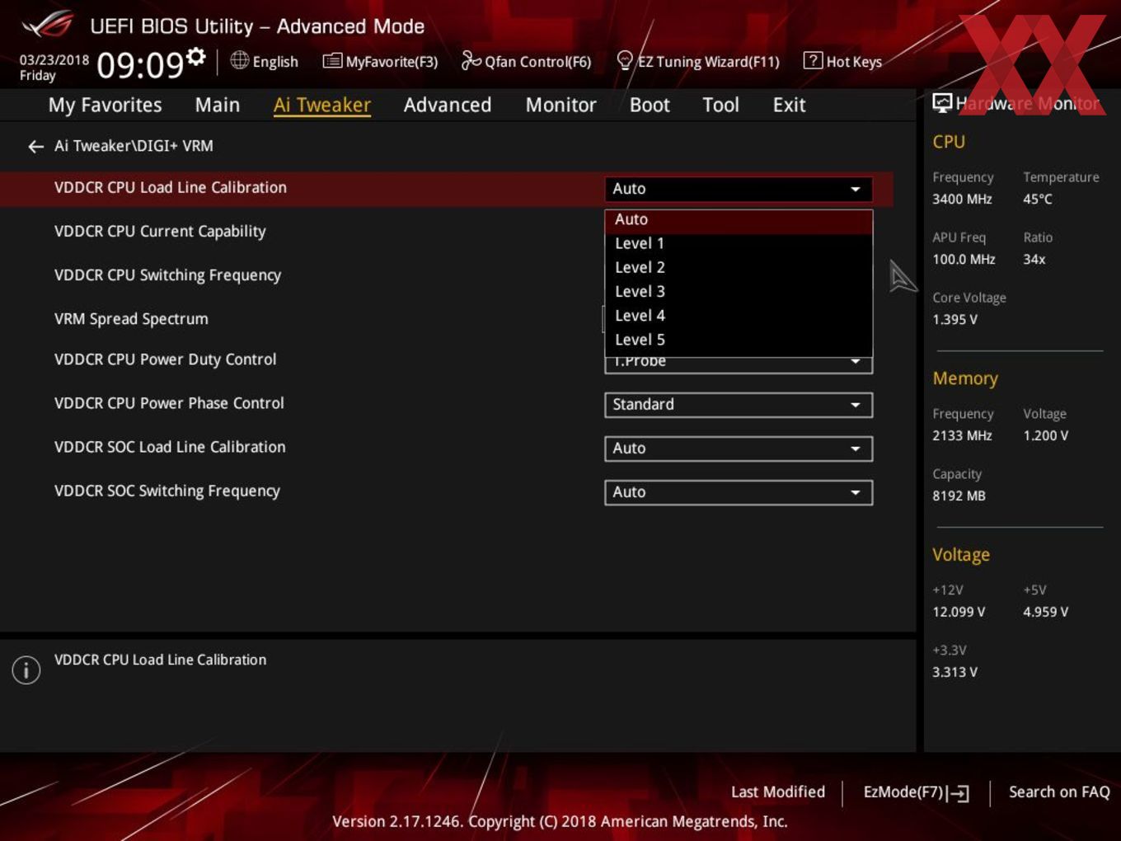
Task: Click the 4.959 V reading
Action: pyautogui.click(x=1045, y=612)
